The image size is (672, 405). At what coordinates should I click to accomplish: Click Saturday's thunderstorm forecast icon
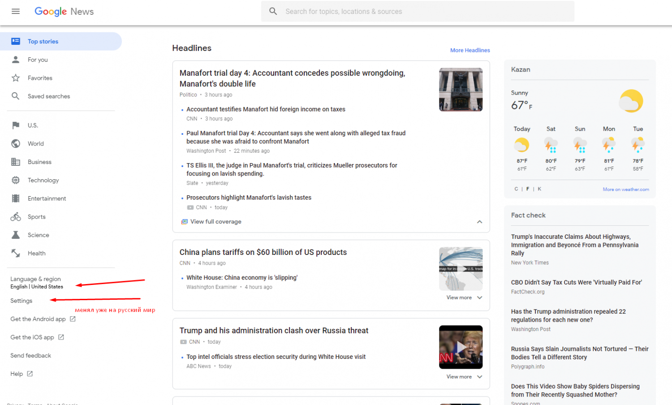(551, 145)
